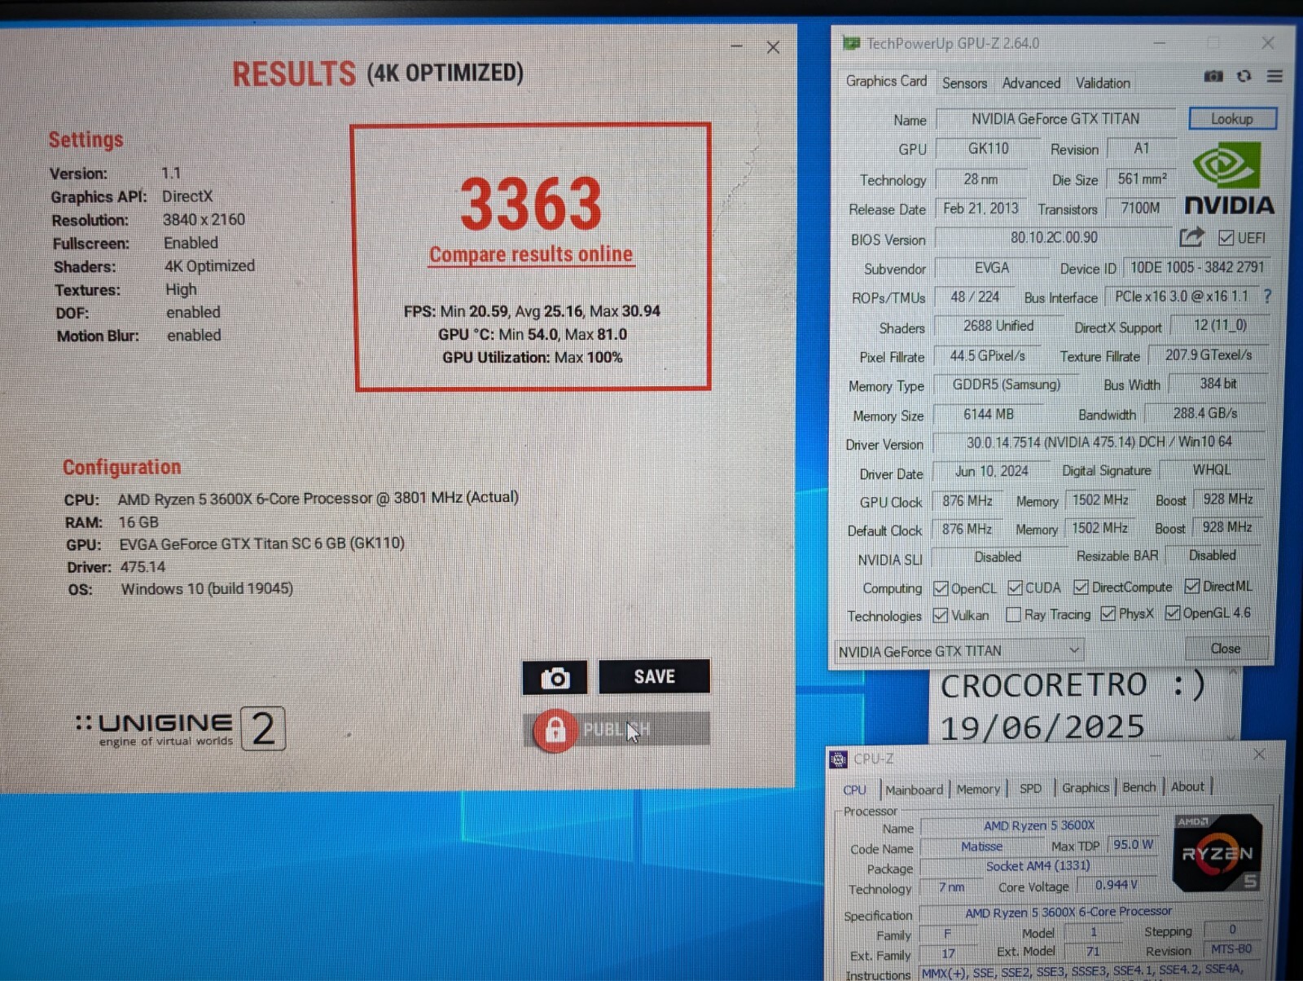Click the Lookup button in GPU-Z
This screenshot has height=981, width=1303.
pos(1232,118)
